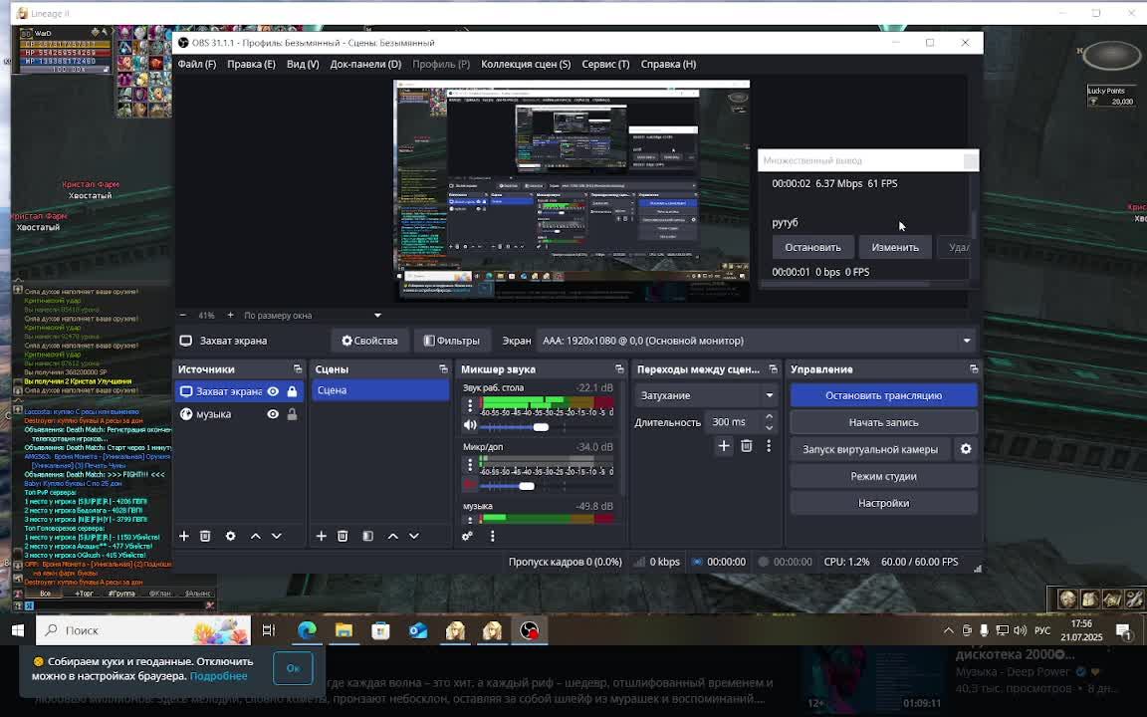Move source down in Sources panel
The image size is (1147, 717).
pyautogui.click(x=277, y=537)
